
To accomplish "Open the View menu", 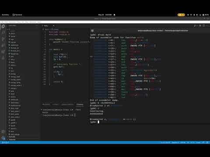I will pos(19,22).
